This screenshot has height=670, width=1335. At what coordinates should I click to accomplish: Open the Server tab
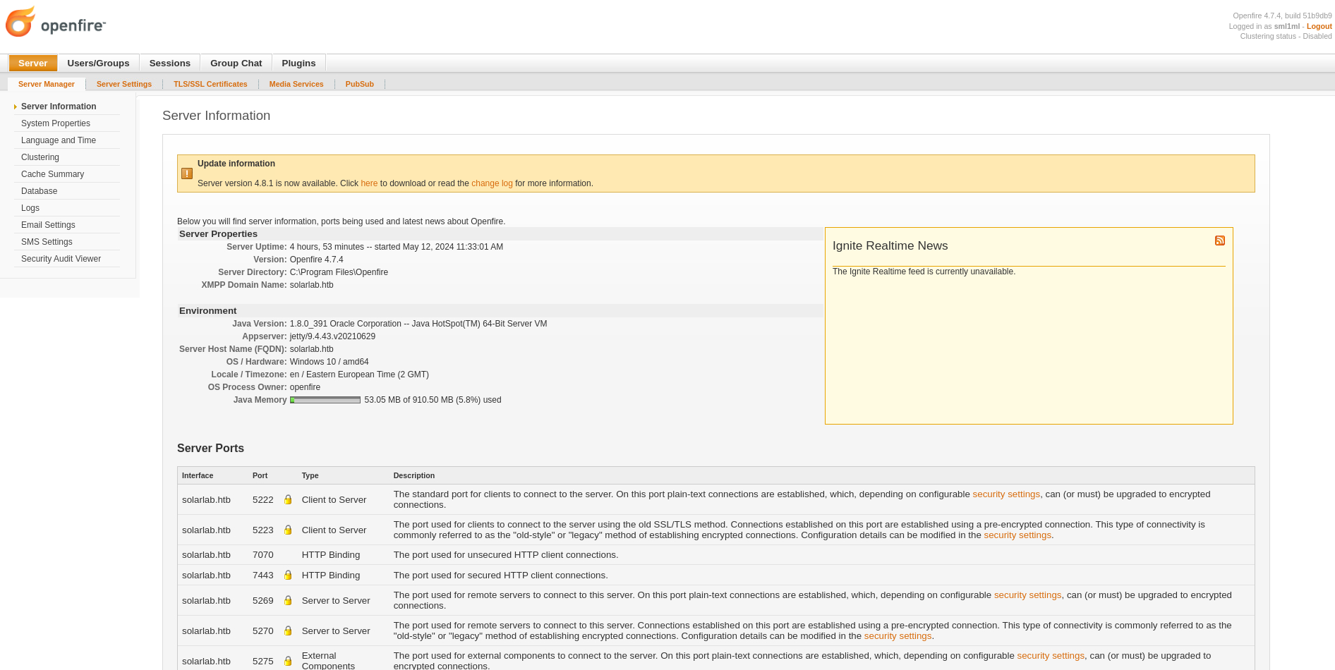33,63
